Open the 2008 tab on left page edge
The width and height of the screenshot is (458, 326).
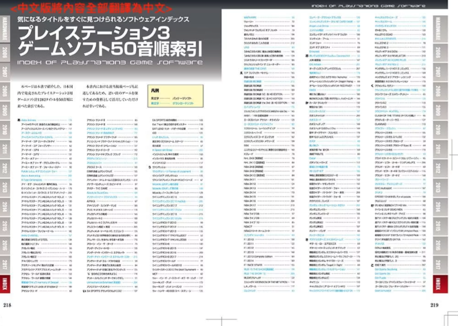[5, 91]
